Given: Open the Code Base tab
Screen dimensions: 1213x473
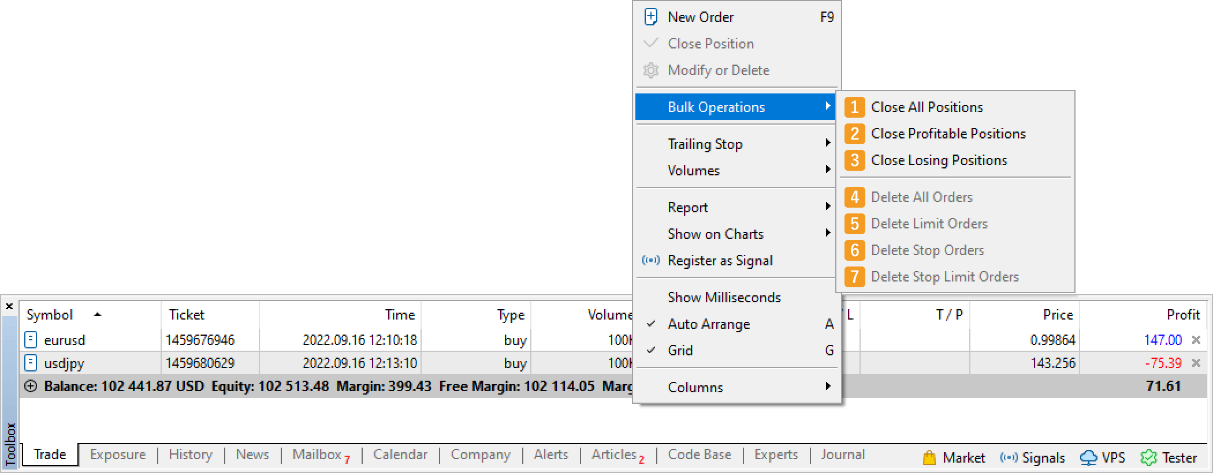Looking at the screenshot, I should tap(699, 455).
